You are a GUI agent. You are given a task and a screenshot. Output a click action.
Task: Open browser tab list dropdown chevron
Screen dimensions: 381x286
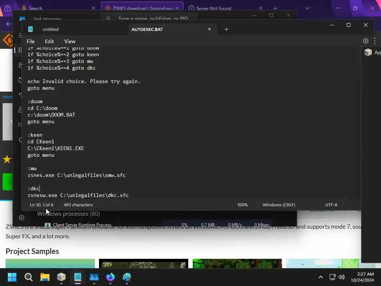click(x=307, y=8)
